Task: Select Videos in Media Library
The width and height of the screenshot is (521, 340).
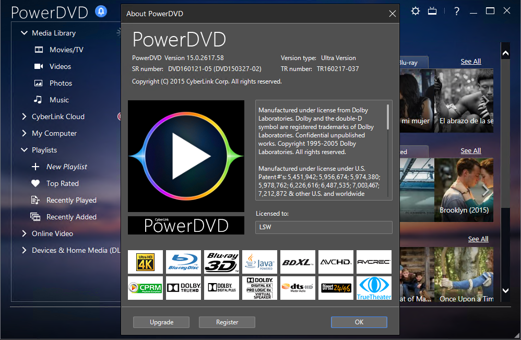Action: (x=60, y=66)
